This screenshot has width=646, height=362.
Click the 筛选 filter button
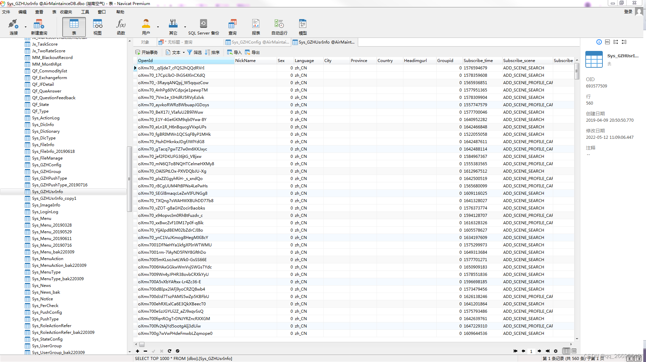[194, 52]
